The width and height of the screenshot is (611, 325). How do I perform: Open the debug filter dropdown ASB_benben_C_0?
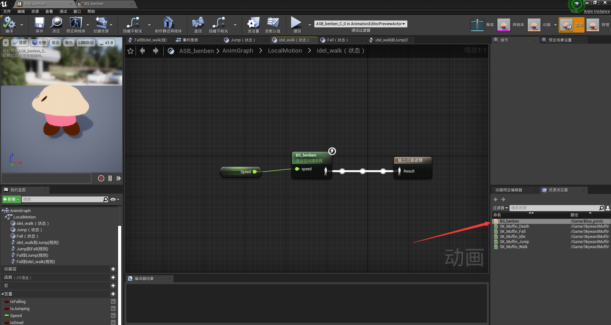[361, 24]
